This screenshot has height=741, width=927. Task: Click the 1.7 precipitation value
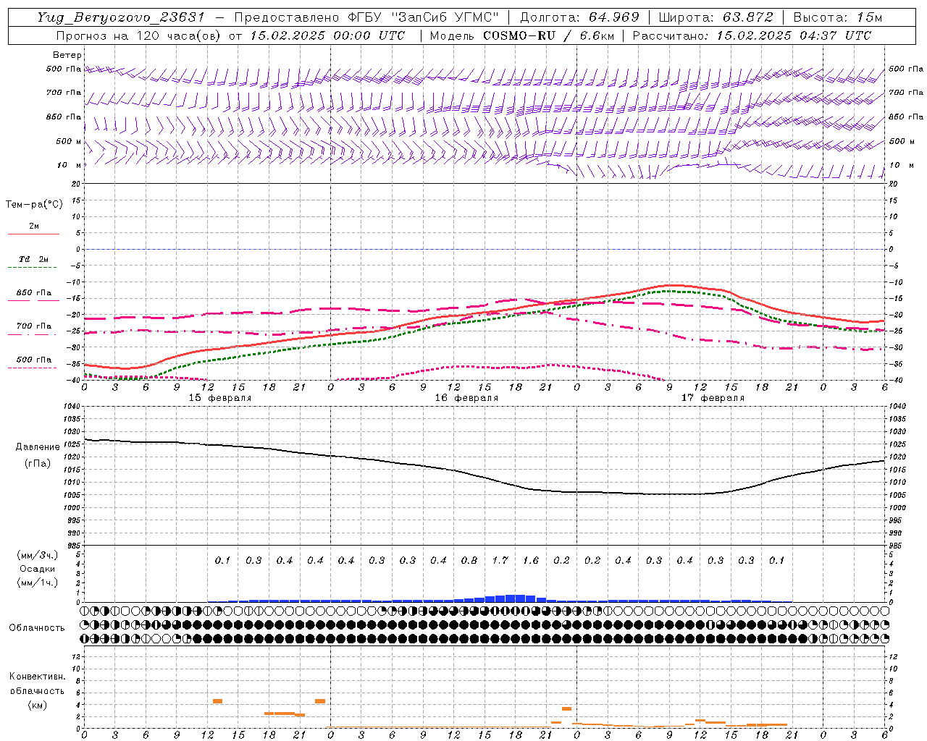point(500,560)
